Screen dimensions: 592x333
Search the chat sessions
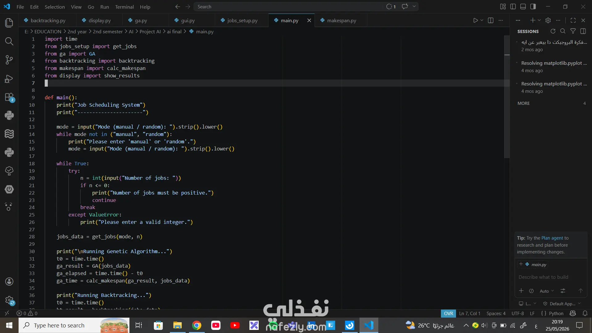pyautogui.click(x=563, y=31)
